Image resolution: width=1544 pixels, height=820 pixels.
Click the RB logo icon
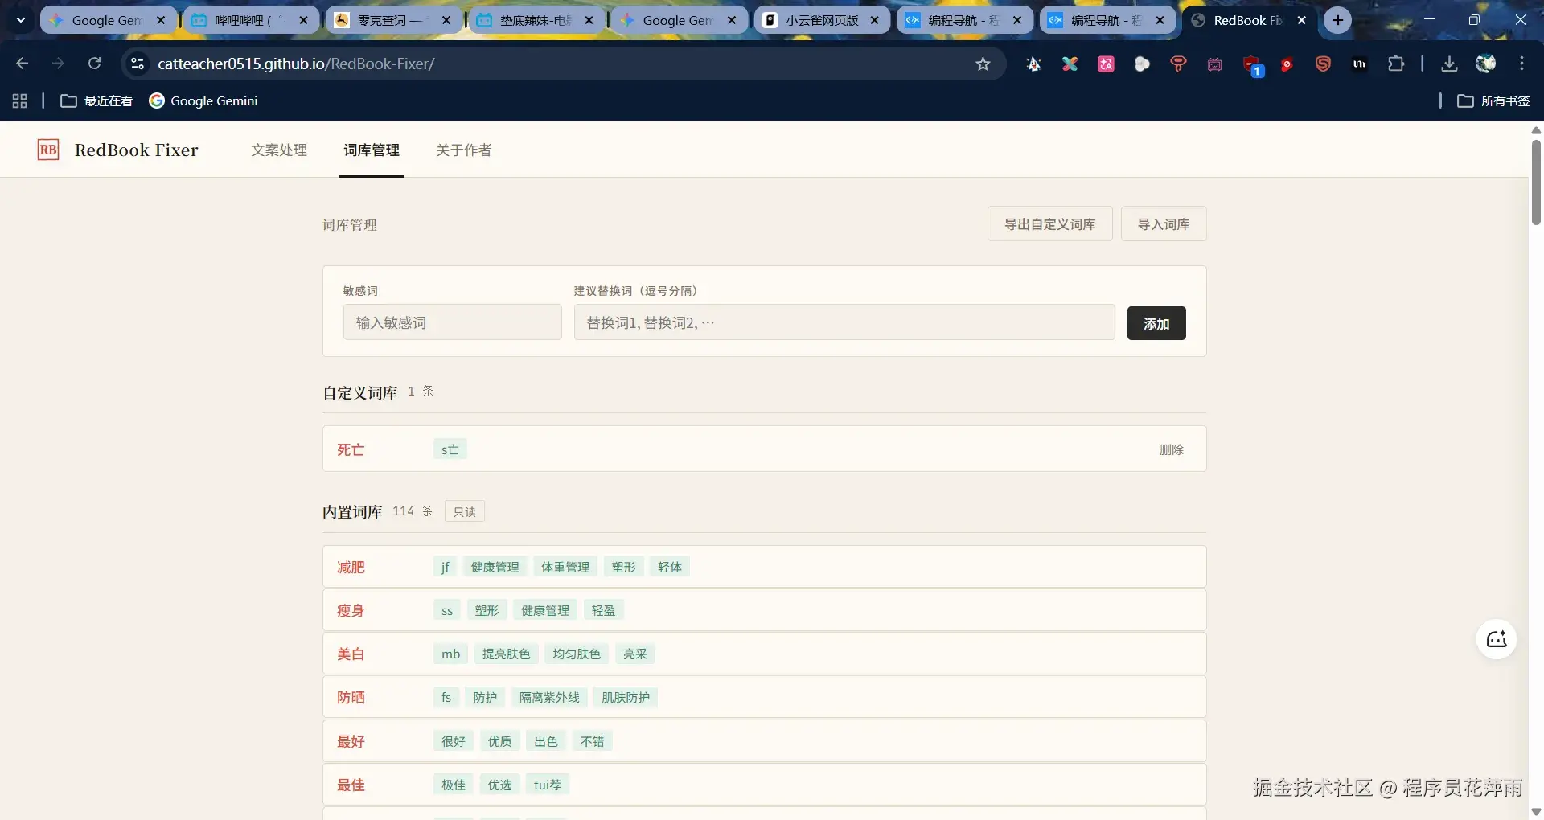pyautogui.click(x=48, y=150)
